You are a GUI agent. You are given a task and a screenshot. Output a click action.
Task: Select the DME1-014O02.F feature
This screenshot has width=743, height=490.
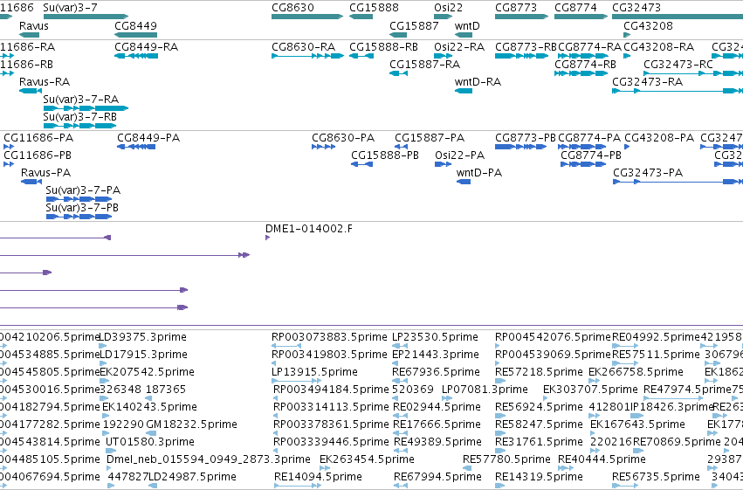[x=309, y=229]
